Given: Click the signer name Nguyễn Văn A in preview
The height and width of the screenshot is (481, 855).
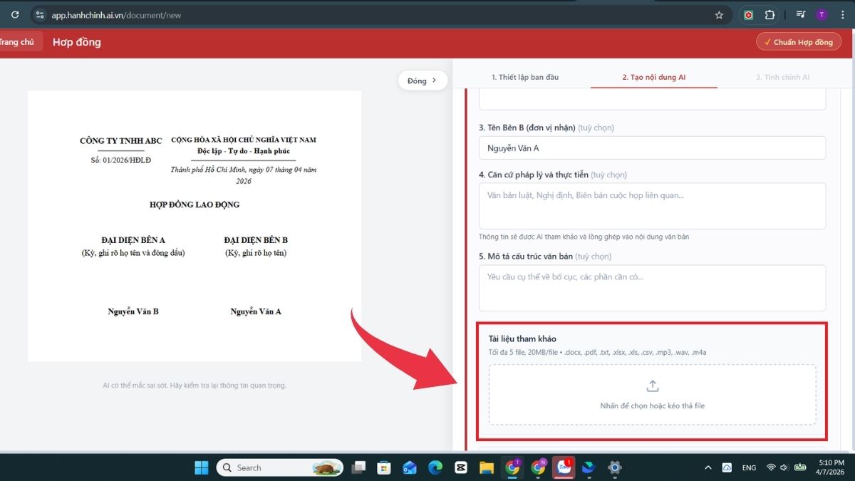Looking at the screenshot, I should click(x=256, y=311).
